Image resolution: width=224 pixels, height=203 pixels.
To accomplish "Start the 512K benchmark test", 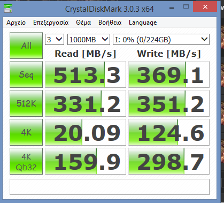I will point(26,103).
